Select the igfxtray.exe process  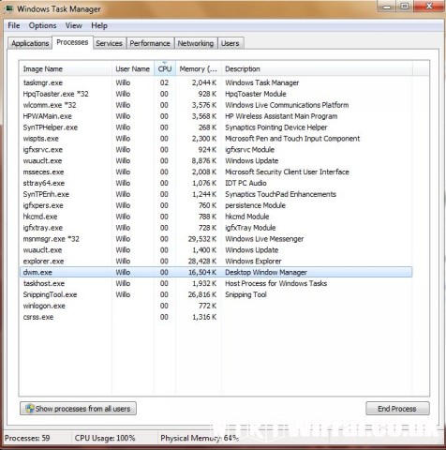click(216, 228)
